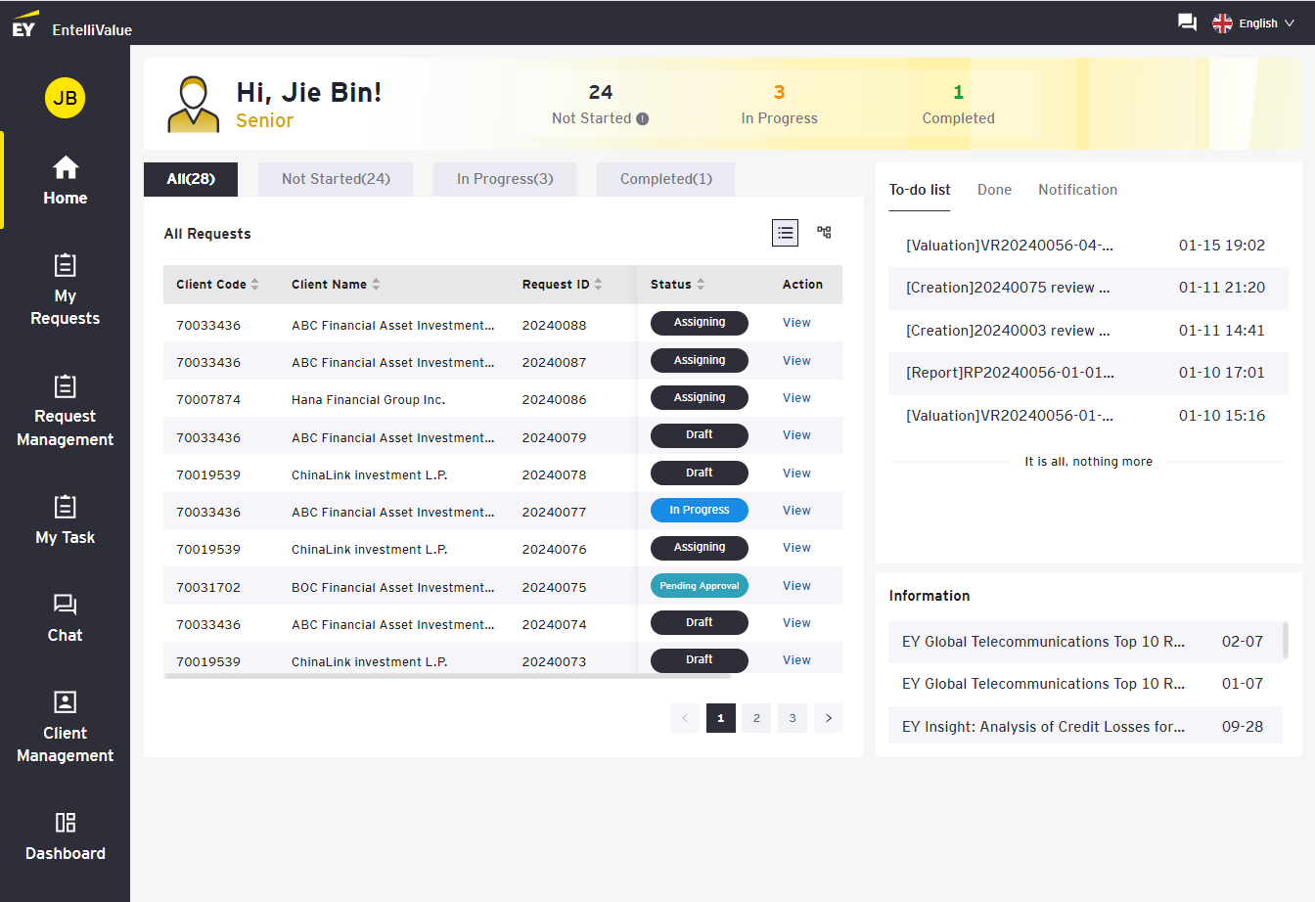Go to previous page arrow
The image size is (1315, 902).
point(685,718)
